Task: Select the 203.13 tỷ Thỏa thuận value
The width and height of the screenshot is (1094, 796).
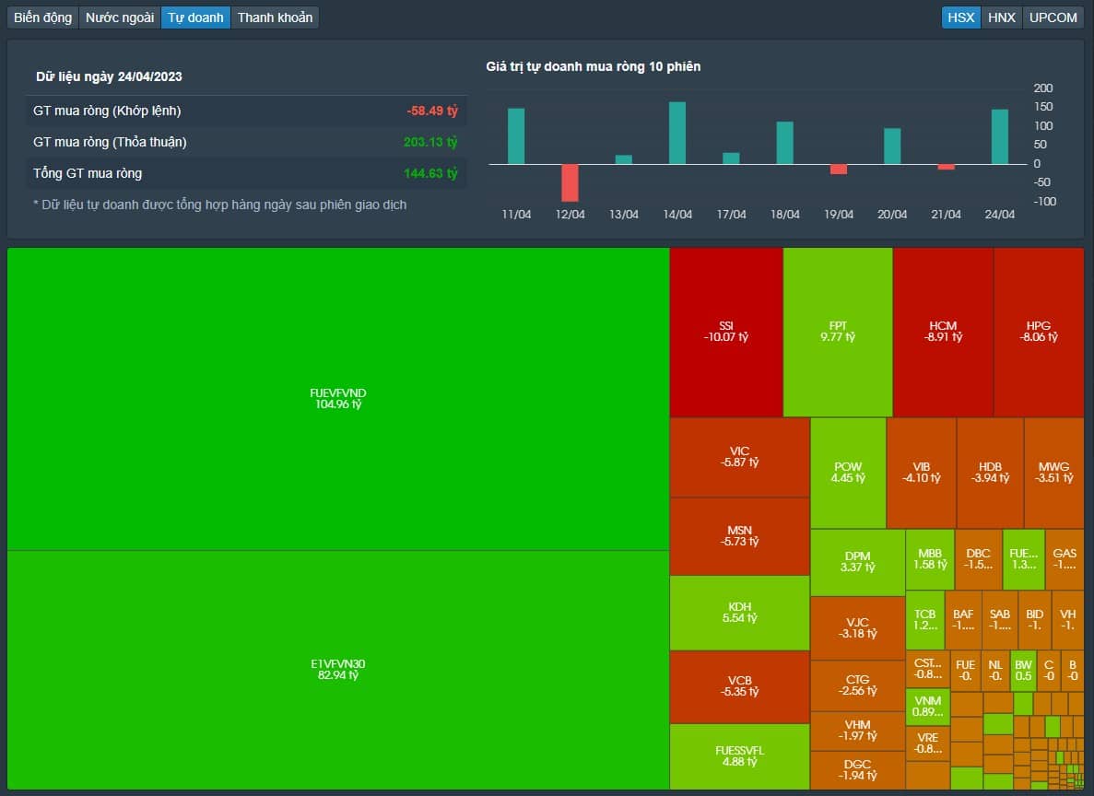Action: (x=430, y=142)
